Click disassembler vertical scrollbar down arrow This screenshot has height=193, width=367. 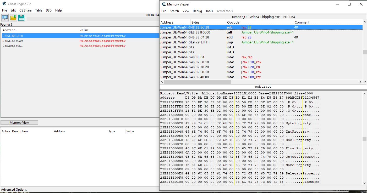pyautogui.click(x=365, y=82)
